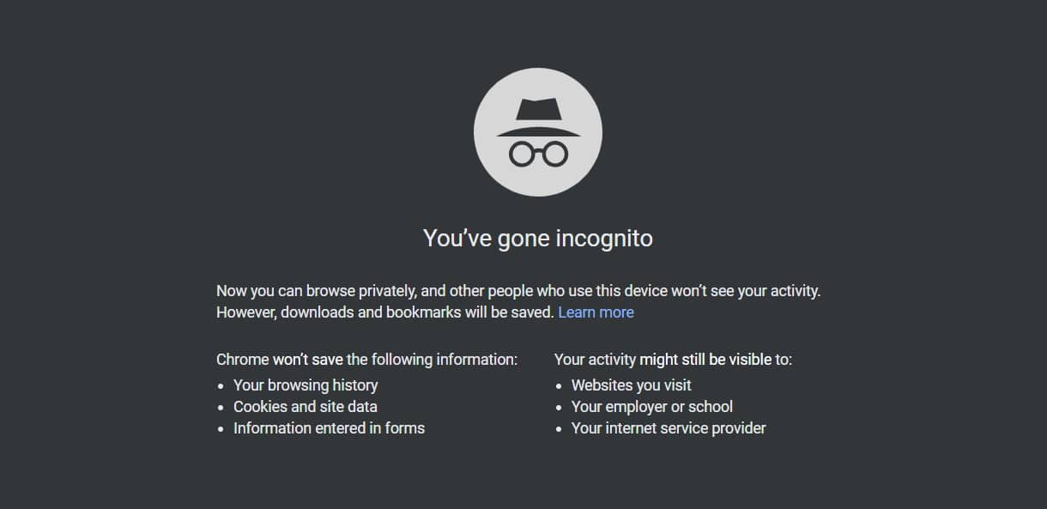Select the "Websites you visit" list item
Screen dimensions: 1047x509
[632, 385]
